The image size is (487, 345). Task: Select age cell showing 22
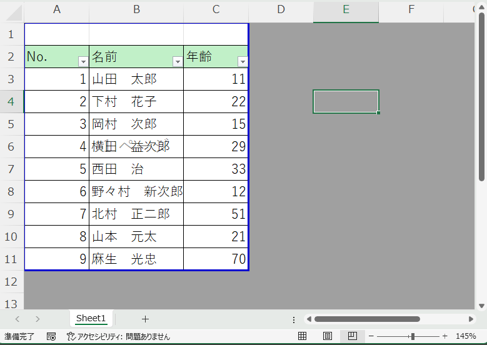tap(216, 101)
